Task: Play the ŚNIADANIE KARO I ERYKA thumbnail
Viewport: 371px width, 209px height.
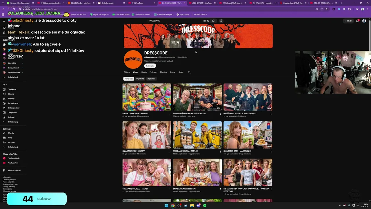Action: pos(197,172)
